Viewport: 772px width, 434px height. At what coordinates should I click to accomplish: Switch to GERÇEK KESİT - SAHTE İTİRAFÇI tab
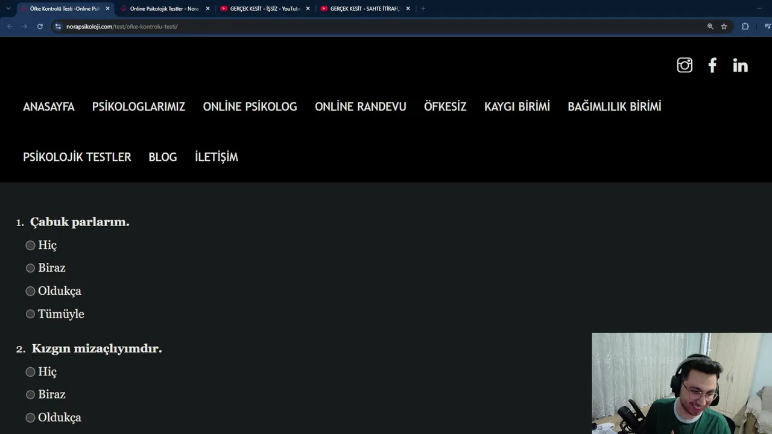[x=365, y=8]
